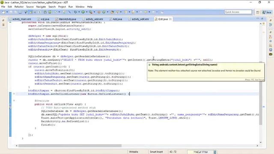Open the Source menu
This screenshot has height=154, width=274.
click(x=30, y=7)
